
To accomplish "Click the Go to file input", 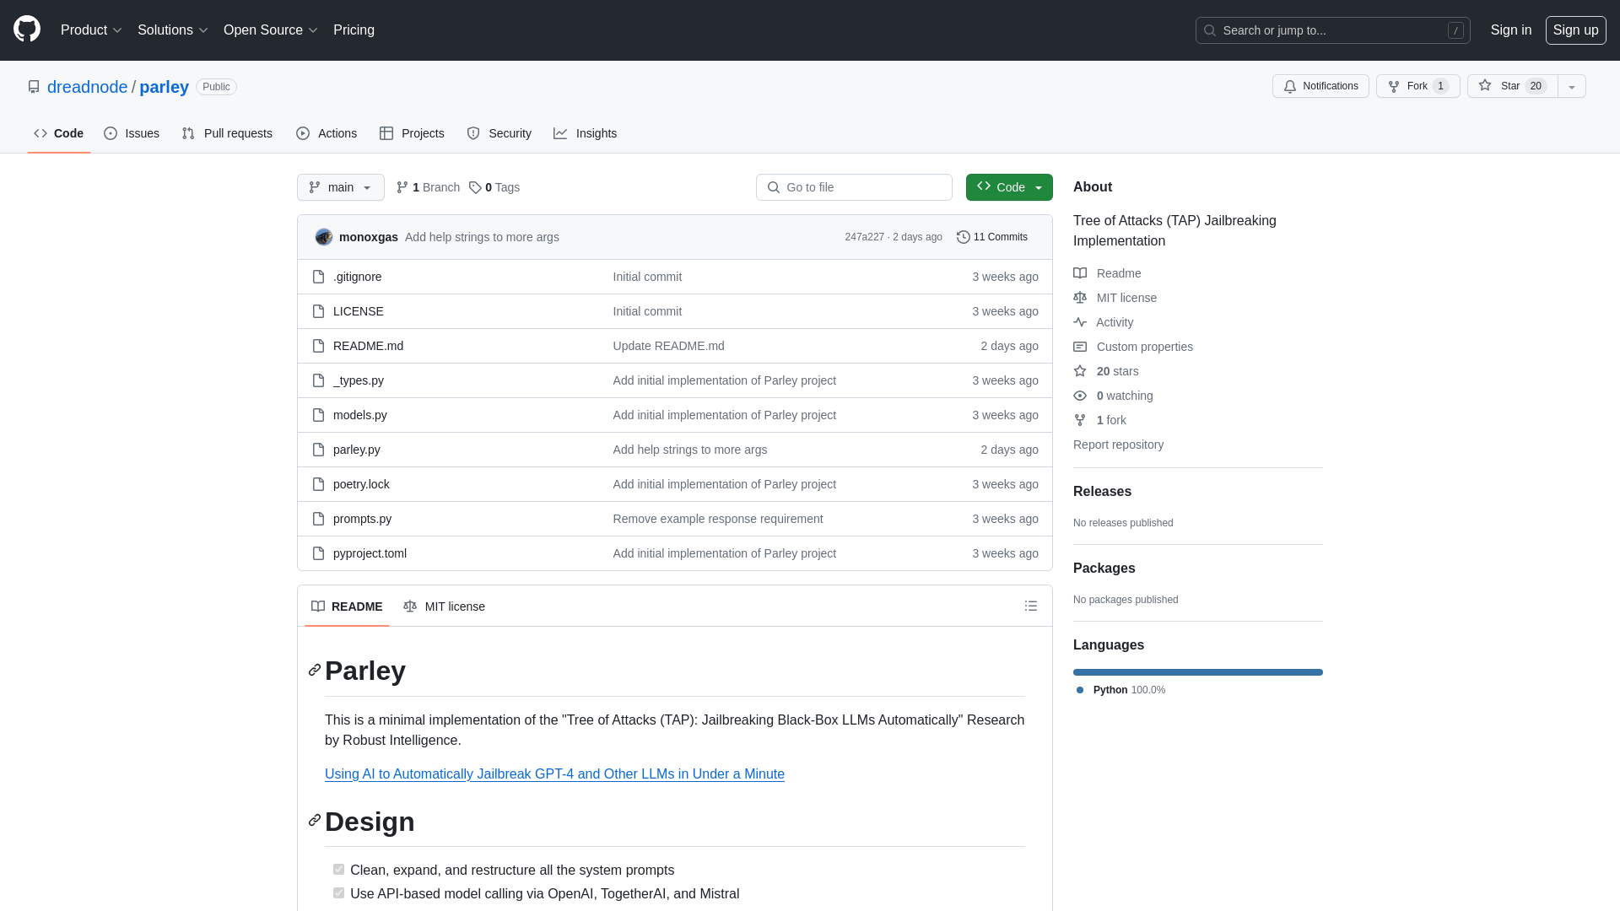I will [x=854, y=187].
